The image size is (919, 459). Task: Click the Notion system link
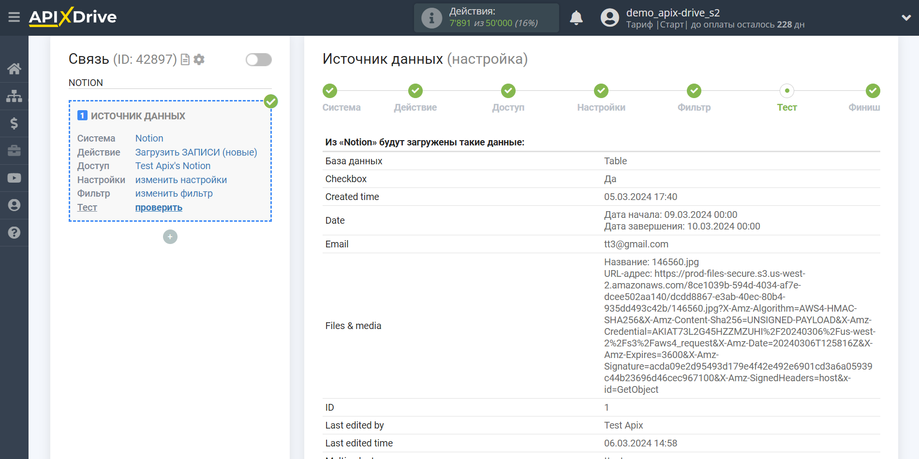tap(149, 138)
